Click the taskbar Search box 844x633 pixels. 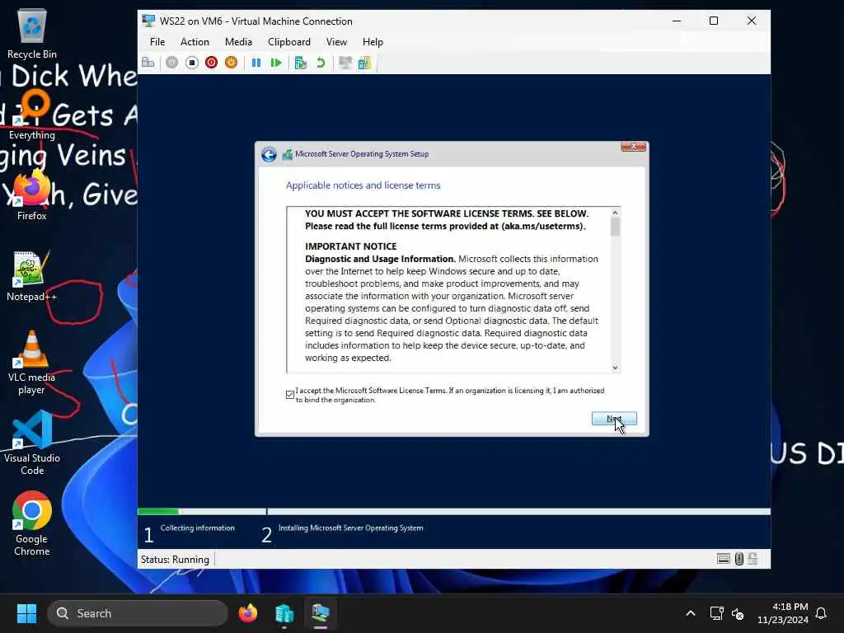pyautogui.click(x=138, y=613)
